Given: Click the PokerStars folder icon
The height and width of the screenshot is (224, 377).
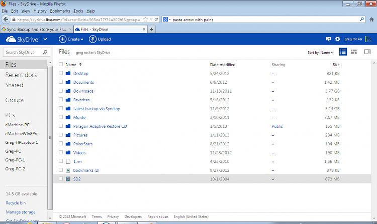Looking at the screenshot, I should (x=68, y=144).
